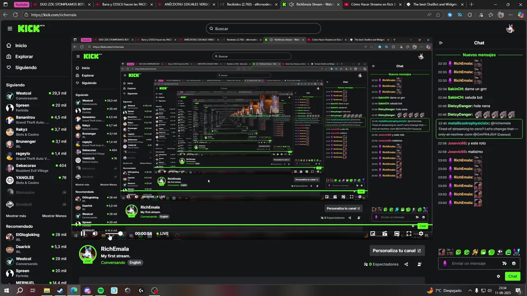Collapse followed list with Mostrar Menos
This screenshot has height=296, width=527.
click(54, 216)
